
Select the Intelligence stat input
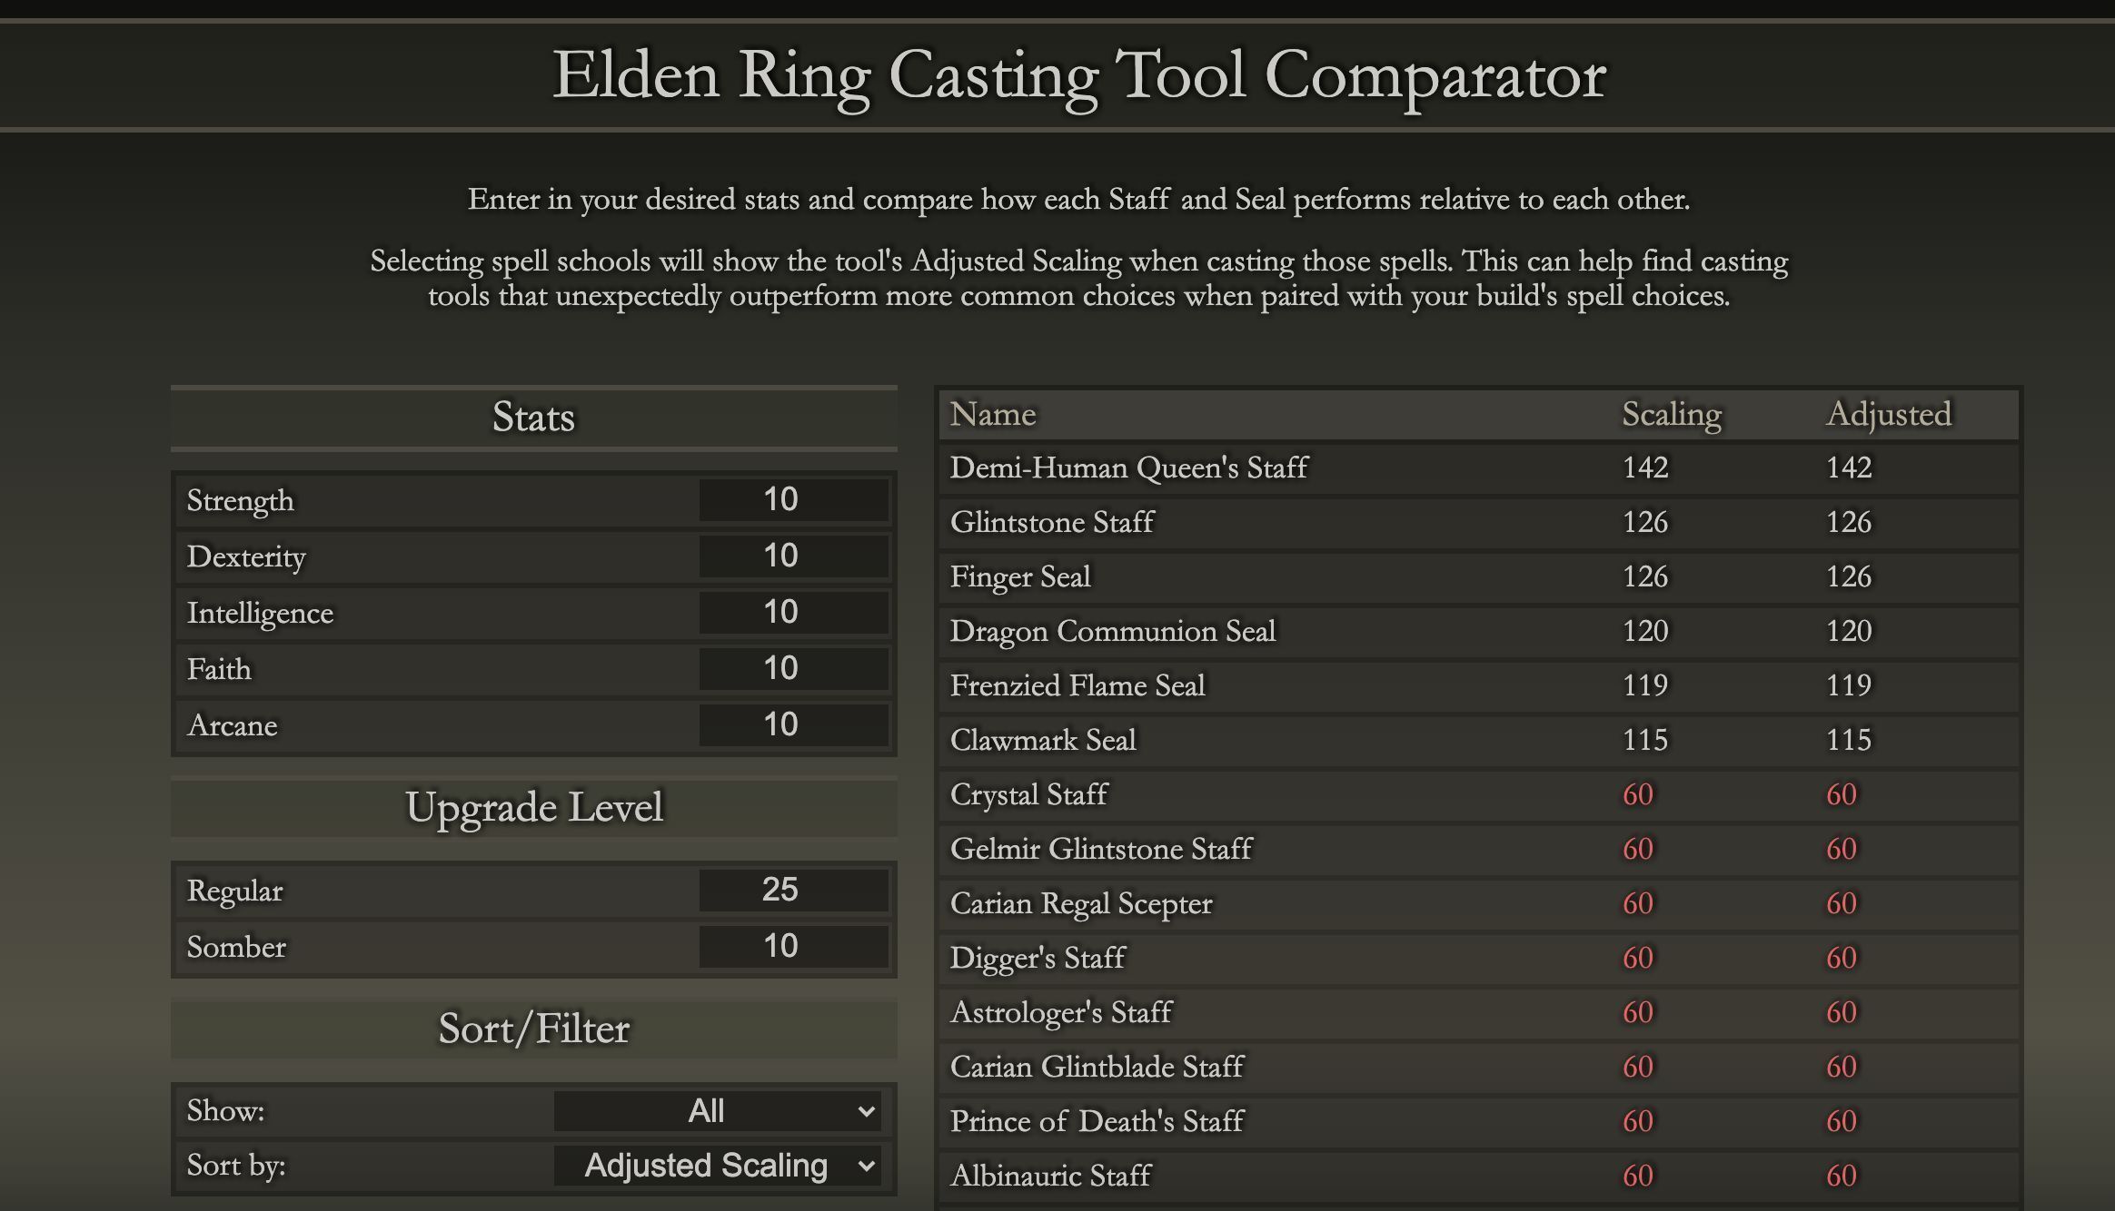pos(793,613)
